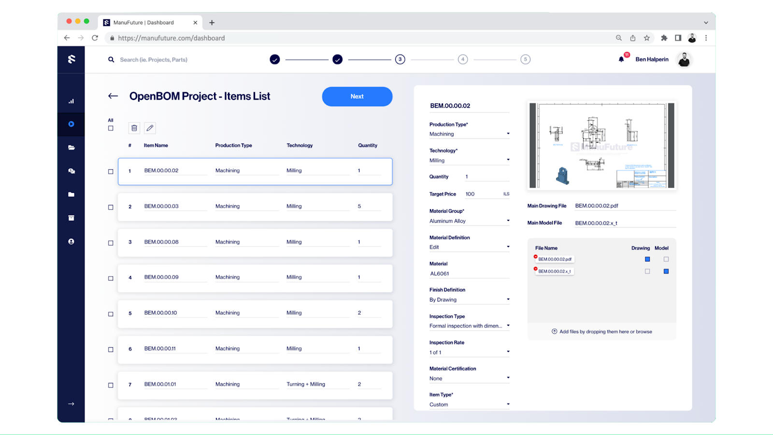Go to step 3 in progress bar
Viewport: 773px width, 435px height.
(x=400, y=59)
